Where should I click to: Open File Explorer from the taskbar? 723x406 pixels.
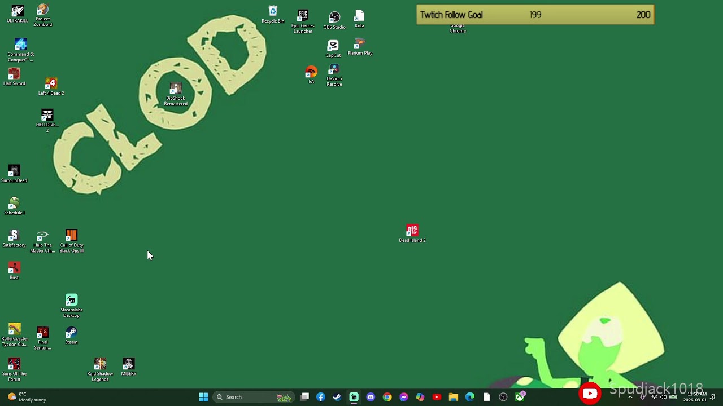(x=453, y=397)
